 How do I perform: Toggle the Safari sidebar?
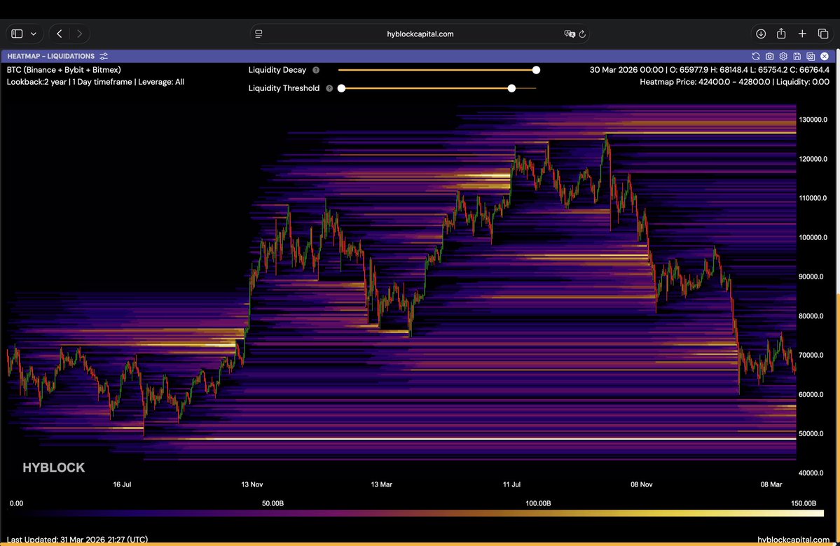point(17,34)
